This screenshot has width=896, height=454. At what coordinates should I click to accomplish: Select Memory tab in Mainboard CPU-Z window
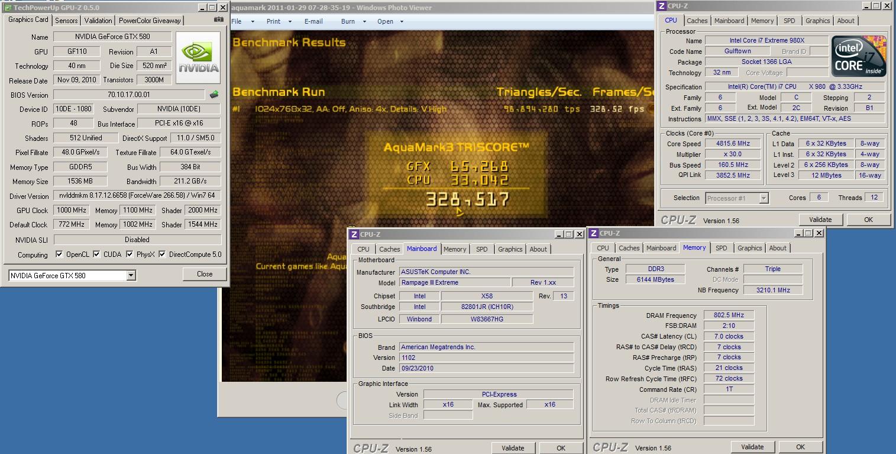[x=455, y=249]
